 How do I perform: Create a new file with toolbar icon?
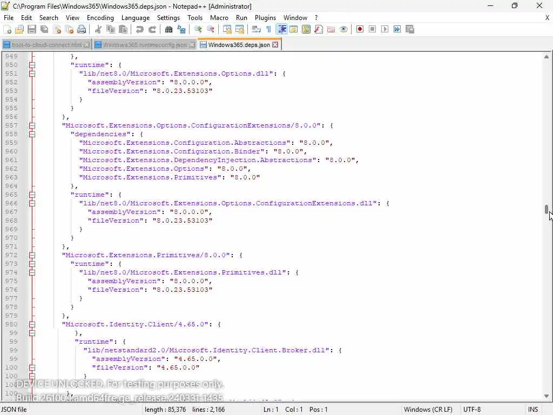pyautogui.click(x=8, y=29)
